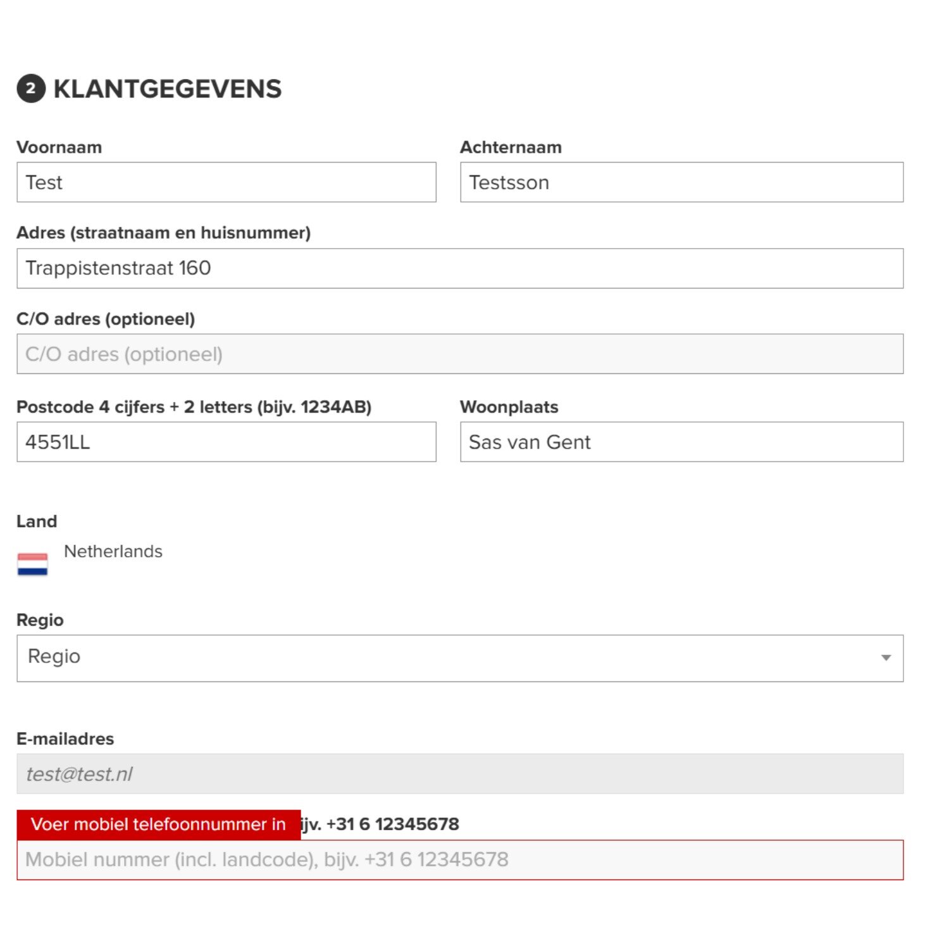Image resolution: width=949 pixels, height=949 pixels.
Task: Click the E-mailadres field test@test.nl
Action: pos(460,774)
